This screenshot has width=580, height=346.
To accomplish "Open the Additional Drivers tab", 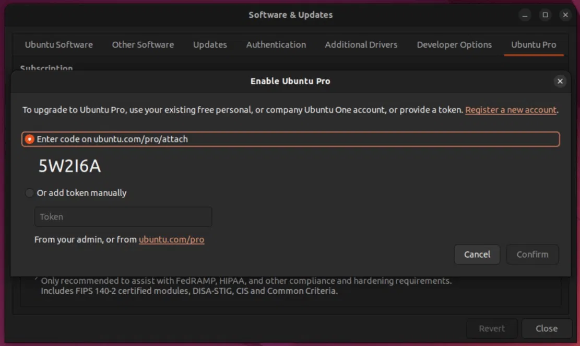I will [361, 44].
